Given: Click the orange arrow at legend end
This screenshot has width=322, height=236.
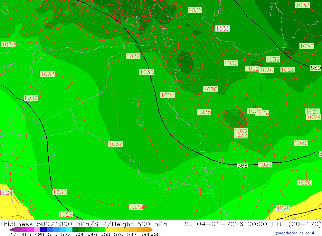Looking at the screenshot, I should click(x=151, y=230).
